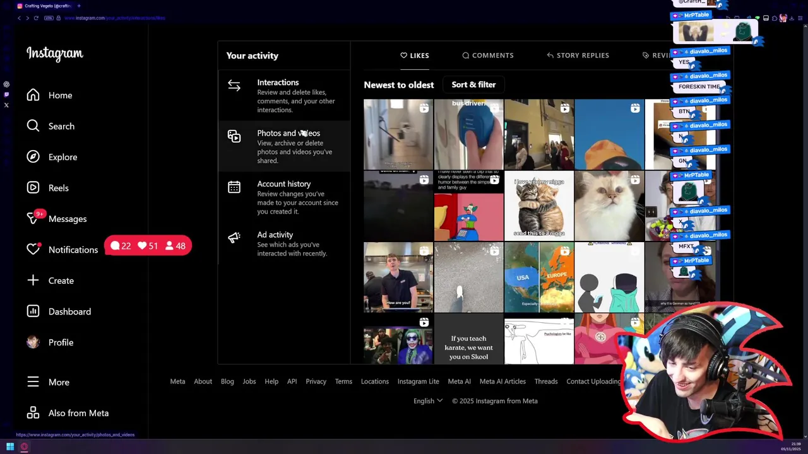The image size is (808, 454).
Task: Select Account history menu entry
Action: (283, 199)
